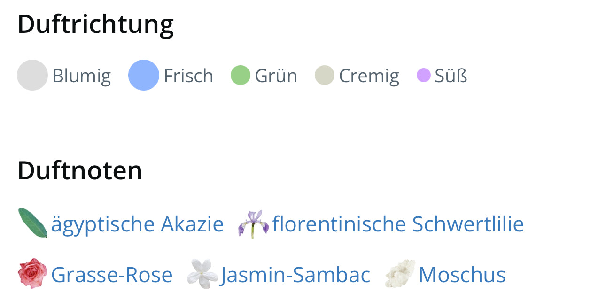Click the small purple Süß dot
606x308 pixels.
[x=423, y=75]
